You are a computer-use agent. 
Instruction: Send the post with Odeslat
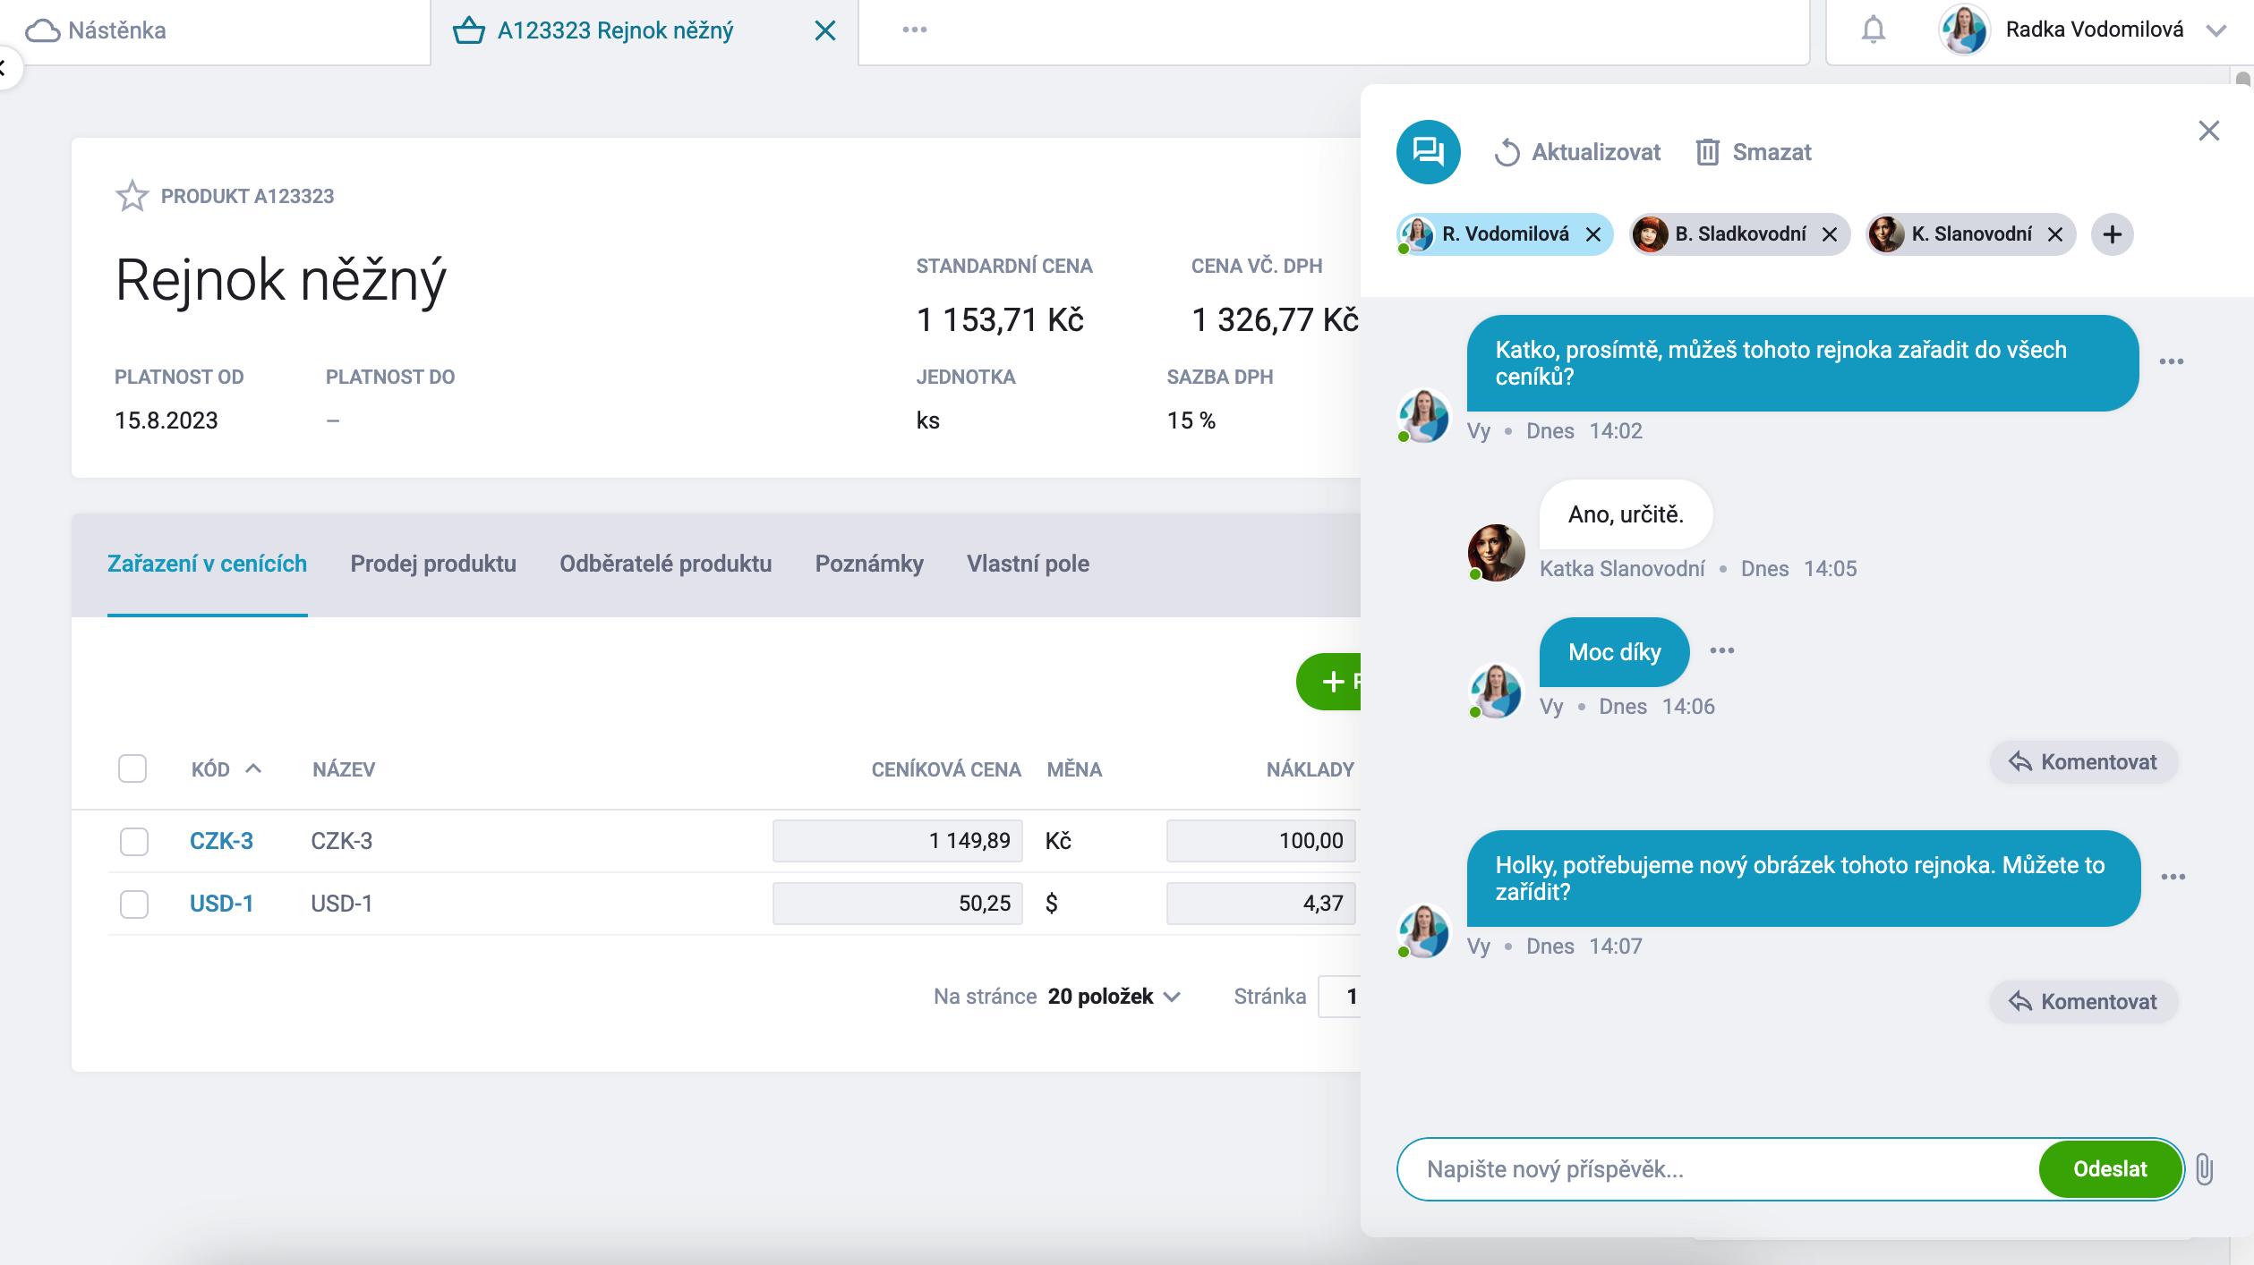click(2110, 1169)
